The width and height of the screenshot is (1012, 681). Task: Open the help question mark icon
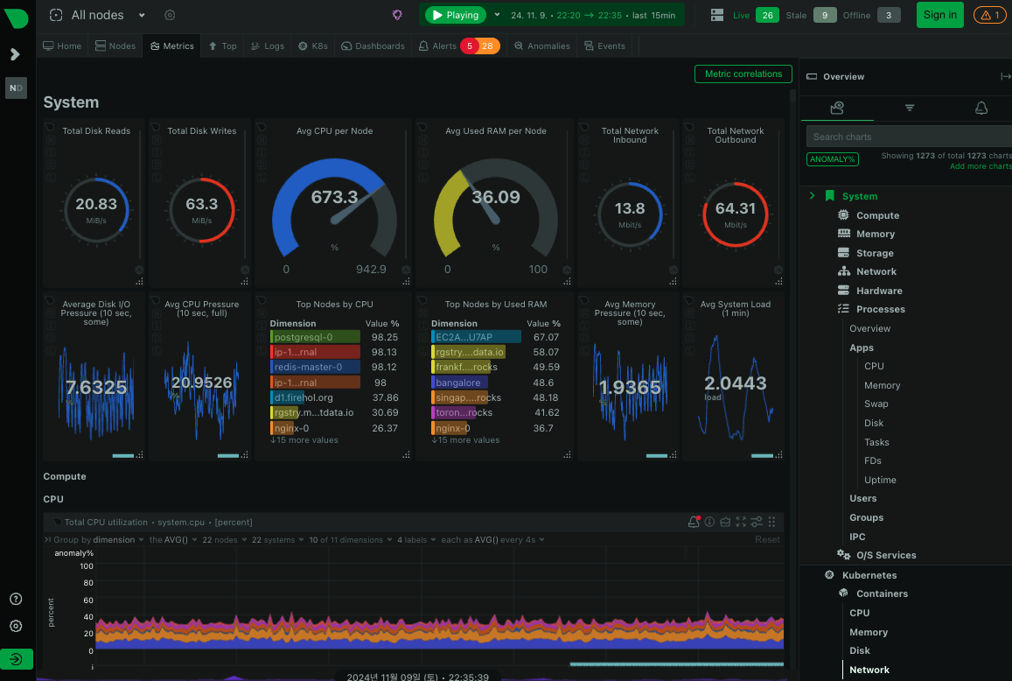[x=16, y=599]
